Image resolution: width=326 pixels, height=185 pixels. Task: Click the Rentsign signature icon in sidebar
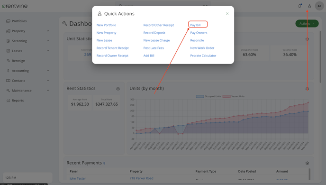pyautogui.click(x=8, y=61)
